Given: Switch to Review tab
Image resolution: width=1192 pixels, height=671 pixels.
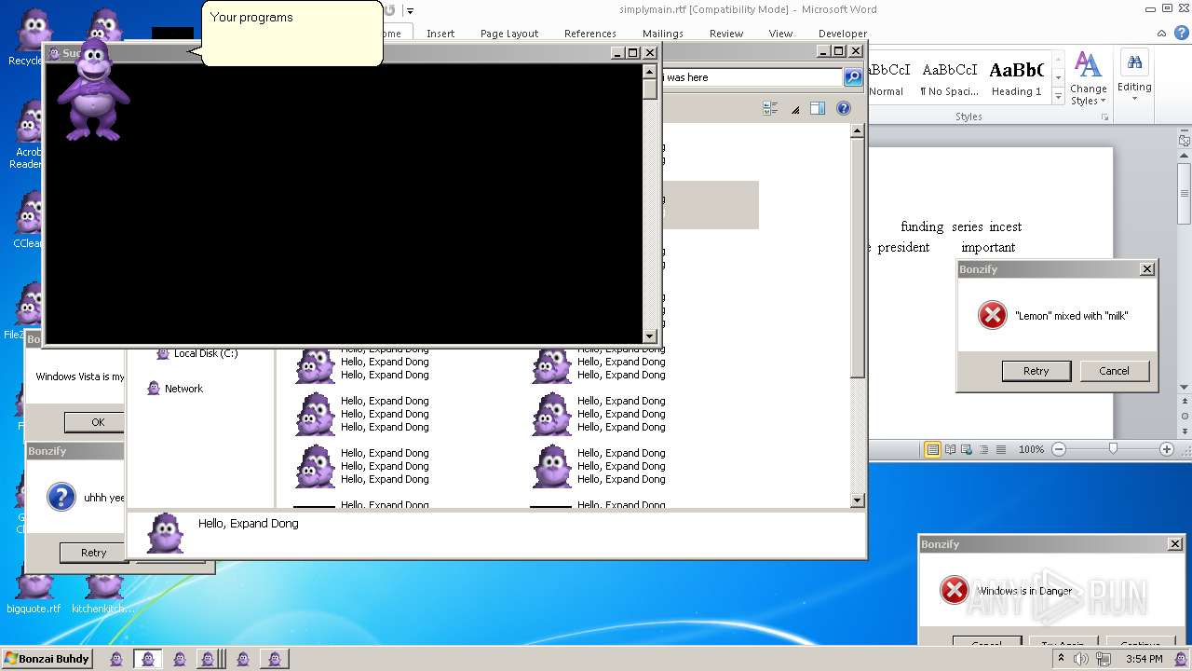Looking at the screenshot, I should tap(726, 34).
